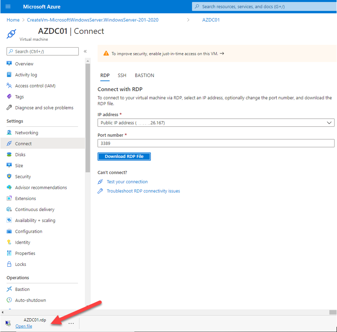Click the Size monitor icon

click(x=9, y=165)
